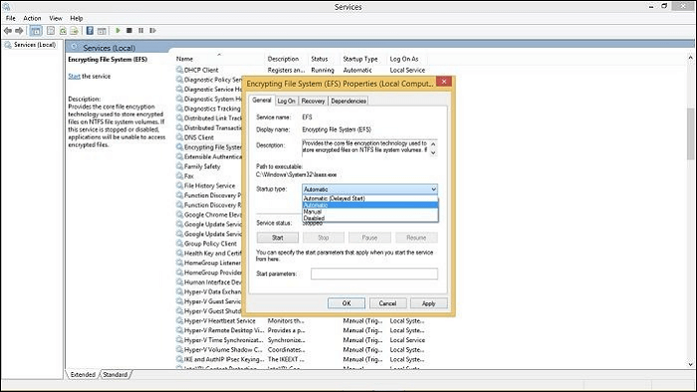Select the Group Policy Client row
Screen dimensions: 697x392
[210, 244]
